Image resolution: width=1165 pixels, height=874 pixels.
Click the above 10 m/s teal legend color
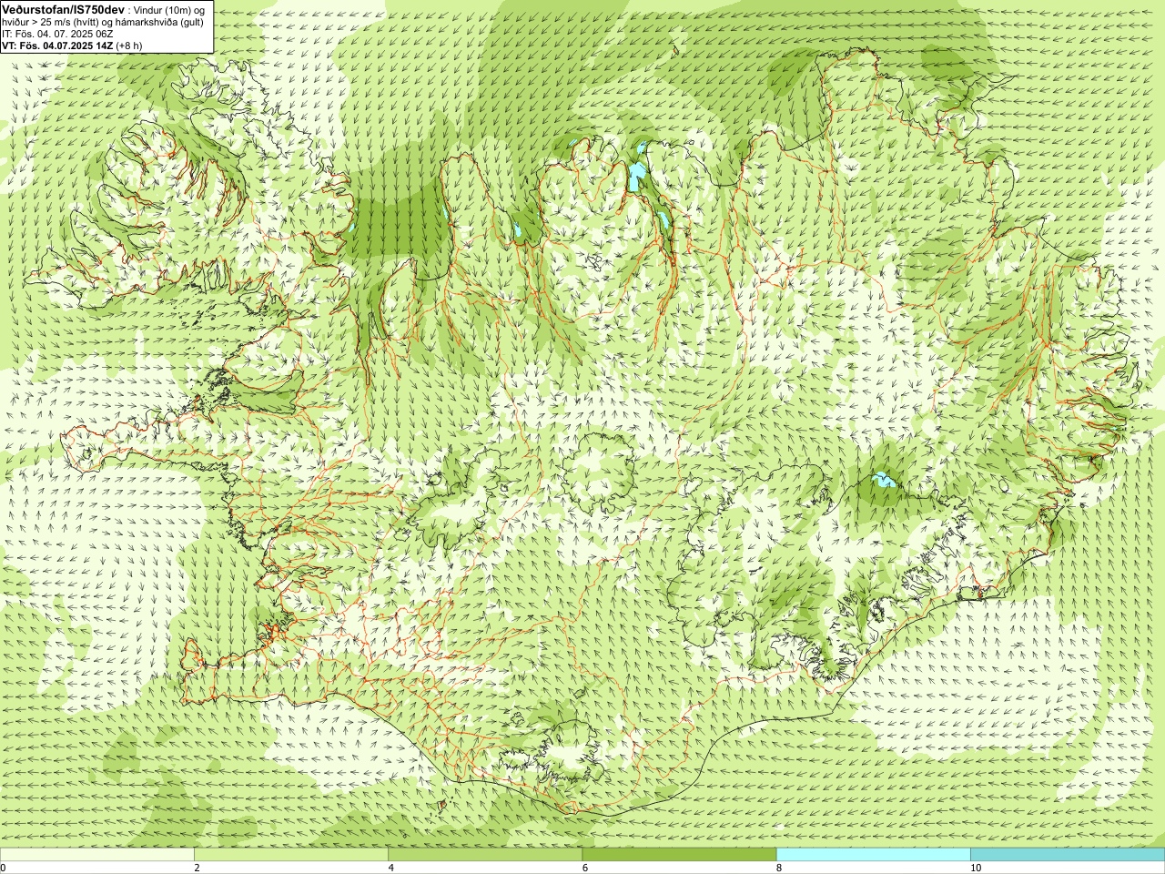click(1068, 855)
